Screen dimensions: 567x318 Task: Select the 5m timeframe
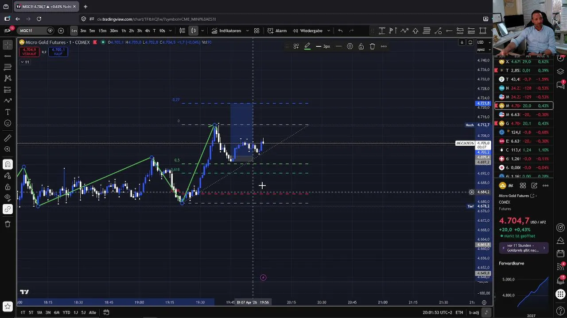[92, 30]
